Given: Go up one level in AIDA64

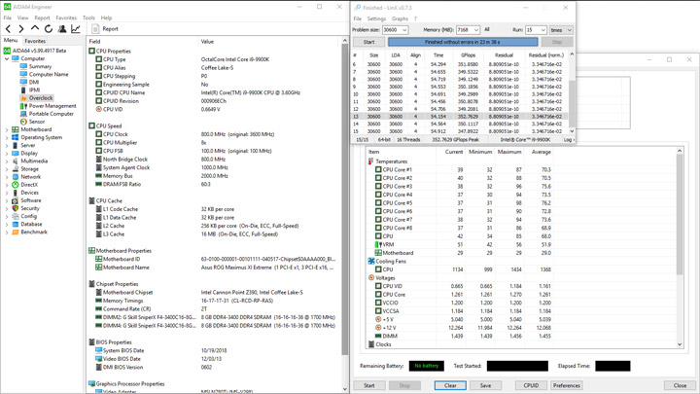Looking at the screenshot, I should click(x=35, y=28).
